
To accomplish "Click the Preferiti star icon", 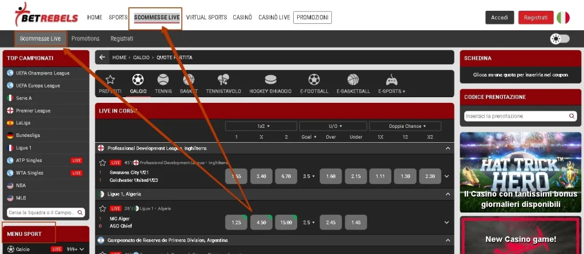I will click(x=110, y=80).
